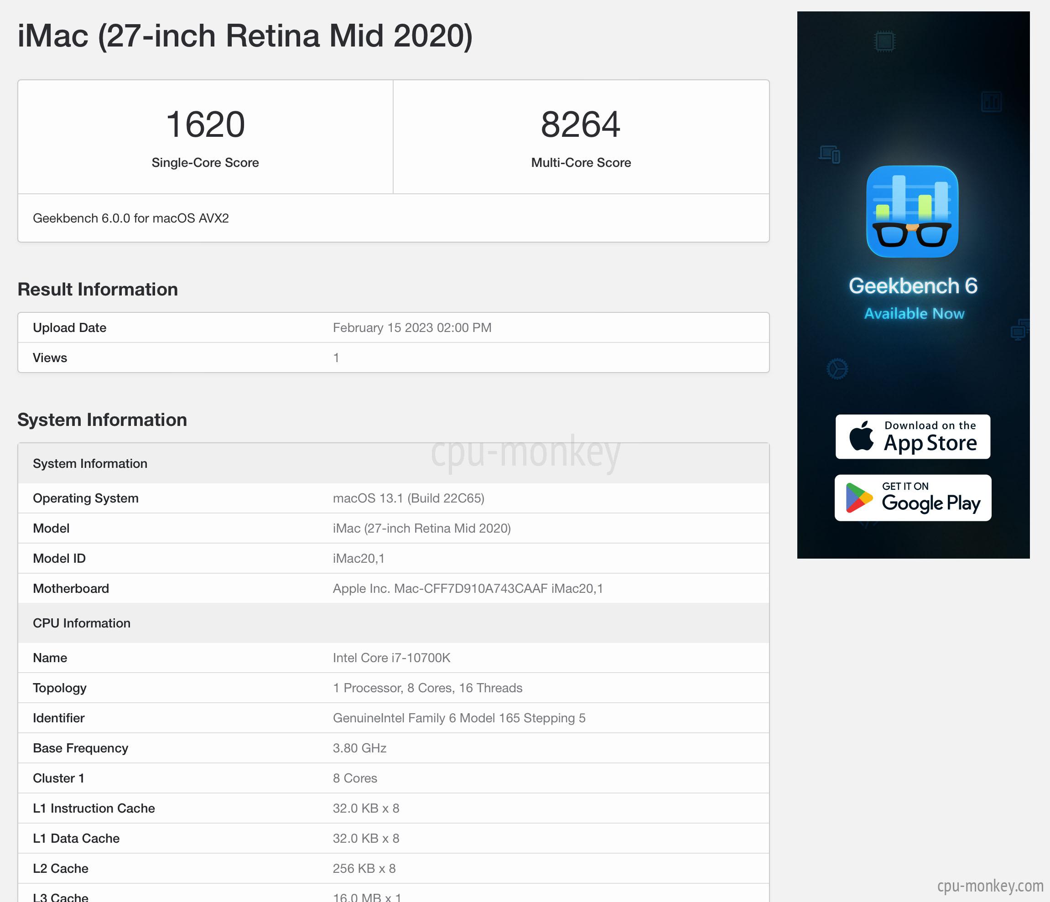The image size is (1050, 902).
Task: Select L1 Data Cache value 32.0 KB x 8
Action: point(366,838)
